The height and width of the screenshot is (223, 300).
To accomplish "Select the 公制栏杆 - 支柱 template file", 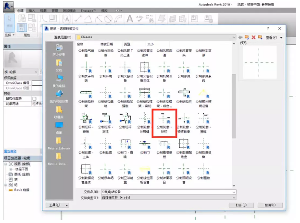I will point(106,123).
